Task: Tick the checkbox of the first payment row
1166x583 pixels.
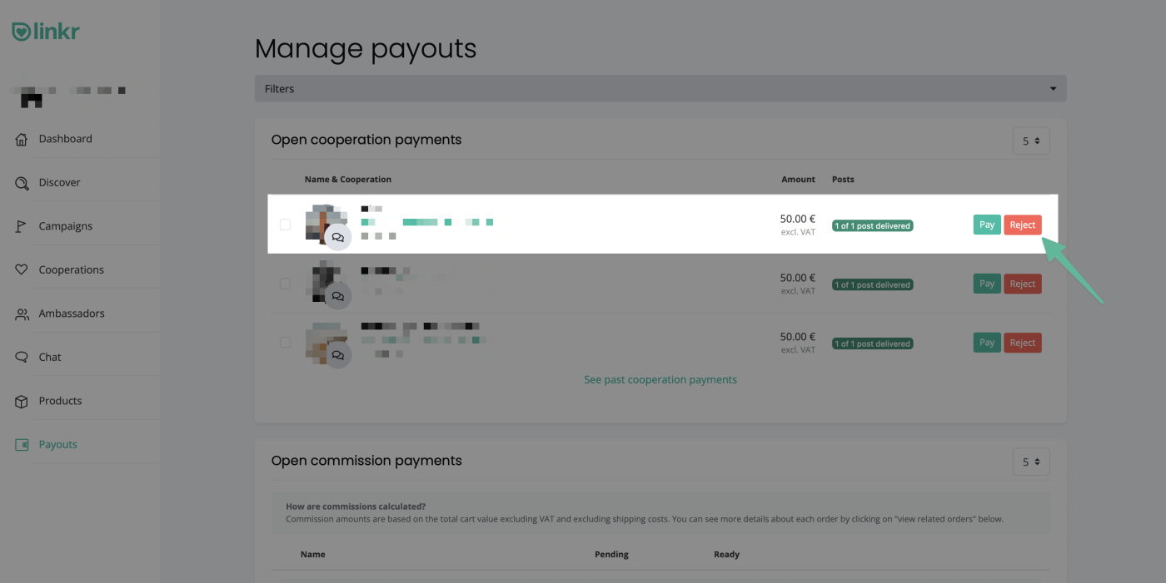Action: pyautogui.click(x=285, y=225)
